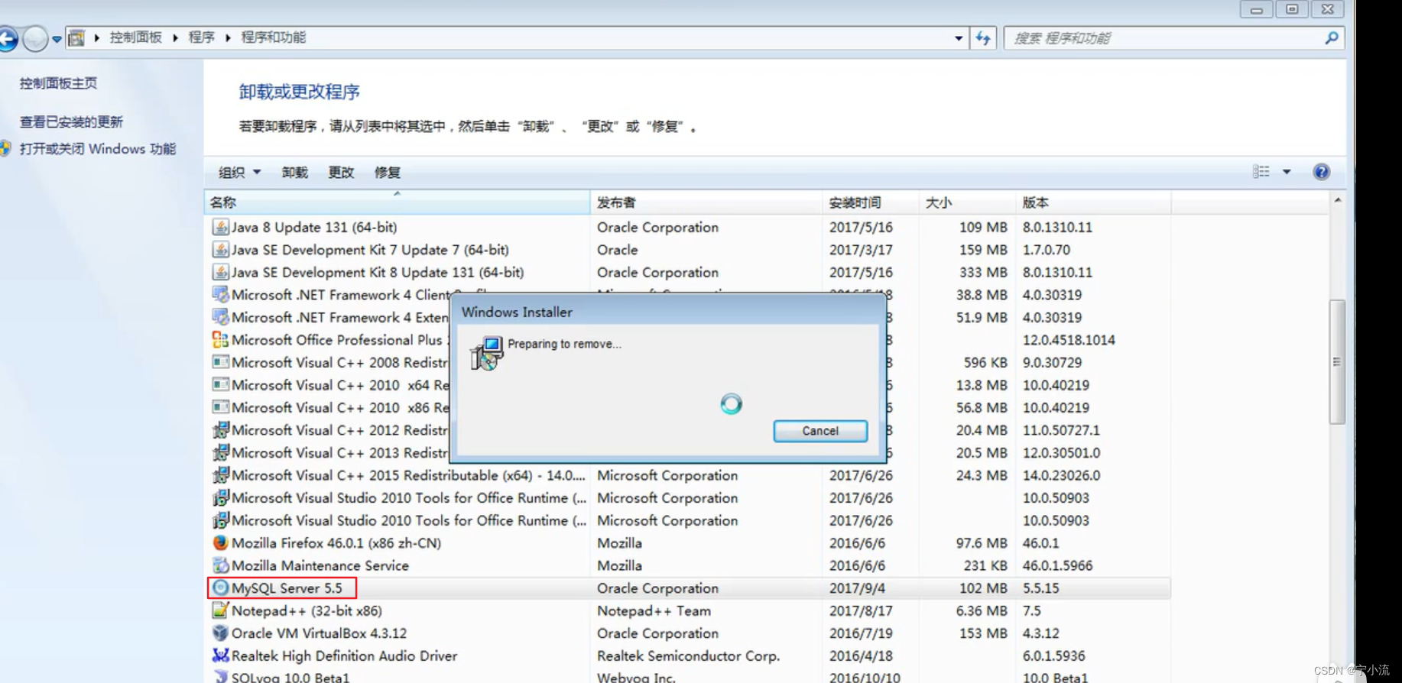Click the search magnifier icon
This screenshot has width=1402, height=683.
[1332, 37]
